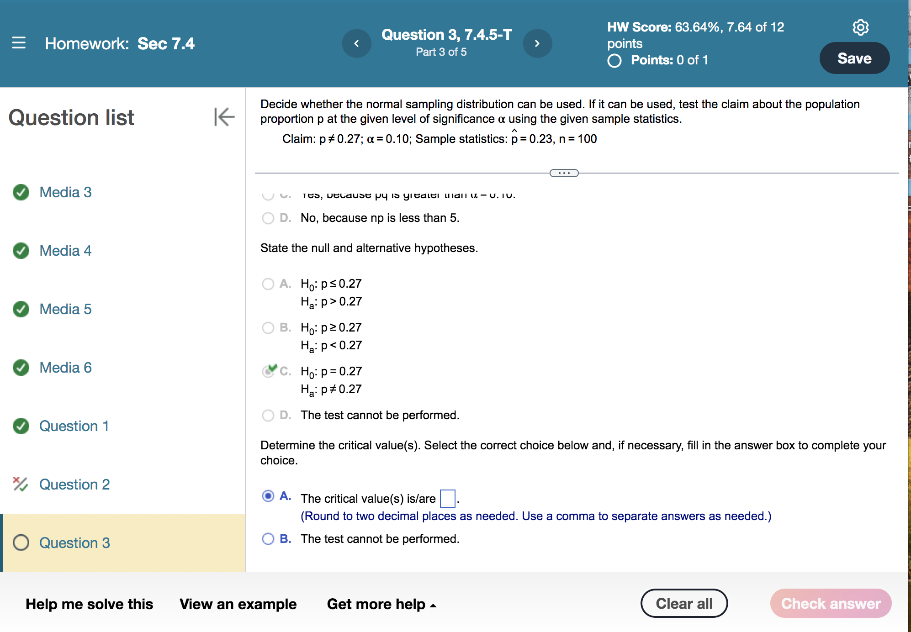The height and width of the screenshot is (632, 911).
Task: Click the critical value answer box
Action: [x=447, y=498]
